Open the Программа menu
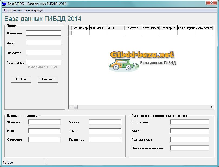219x167 pixels. pos(13,10)
